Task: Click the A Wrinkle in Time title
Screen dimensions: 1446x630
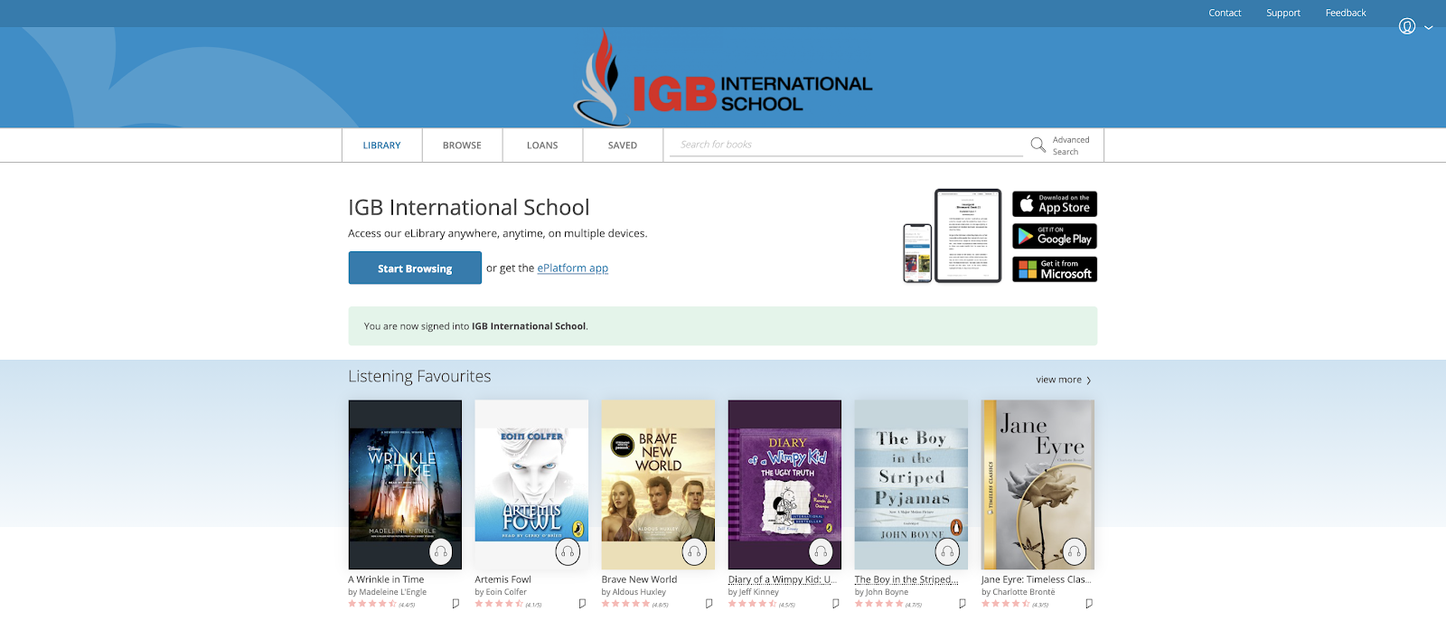Action: click(386, 579)
